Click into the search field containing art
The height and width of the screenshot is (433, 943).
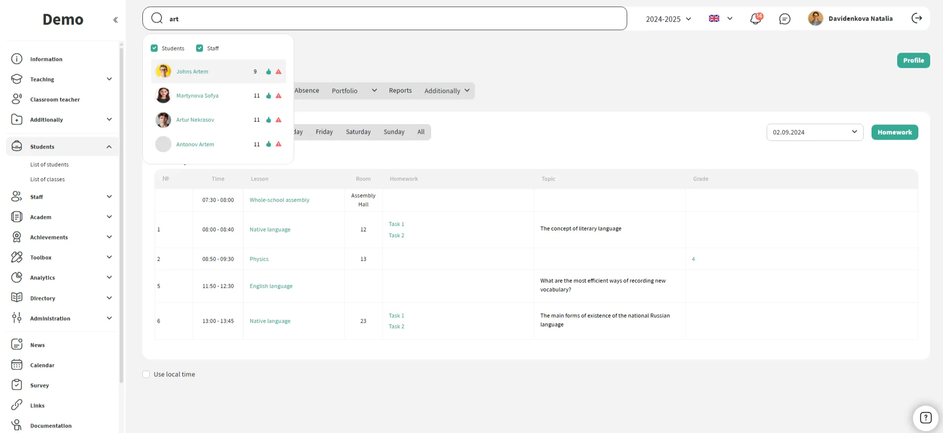coord(384,19)
